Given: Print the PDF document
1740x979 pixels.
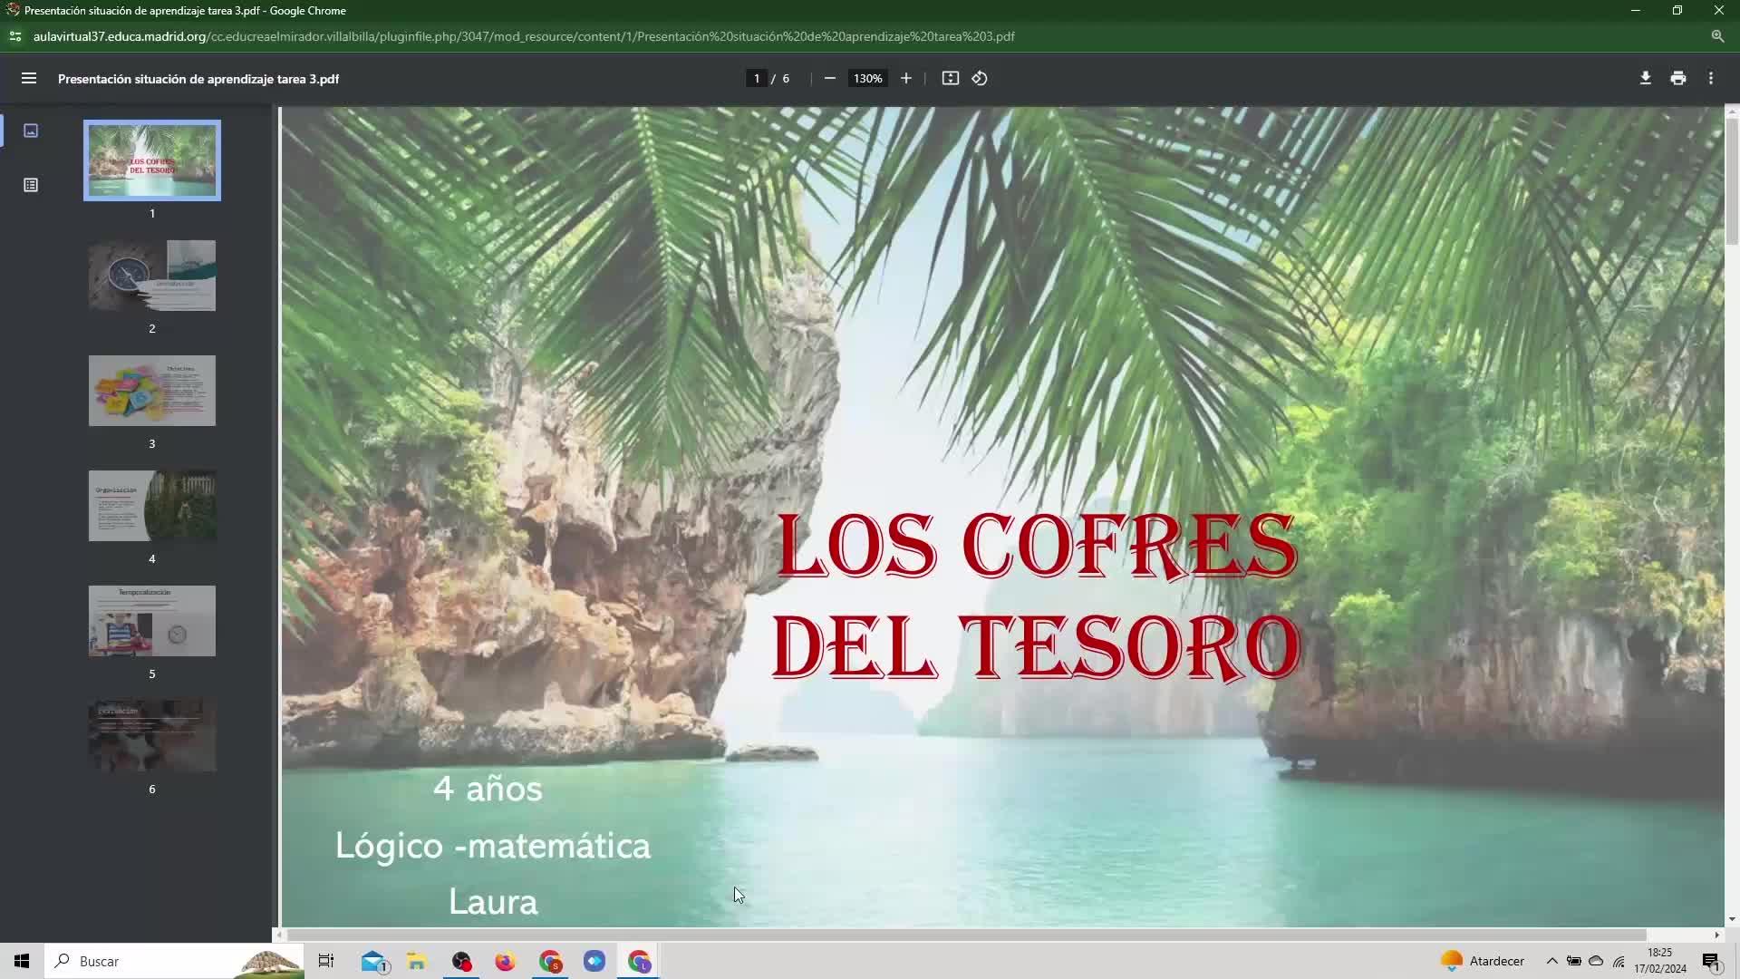Looking at the screenshot, I should point(1677,79).
